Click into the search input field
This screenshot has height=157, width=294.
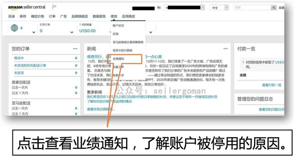[x=252, y=8]
